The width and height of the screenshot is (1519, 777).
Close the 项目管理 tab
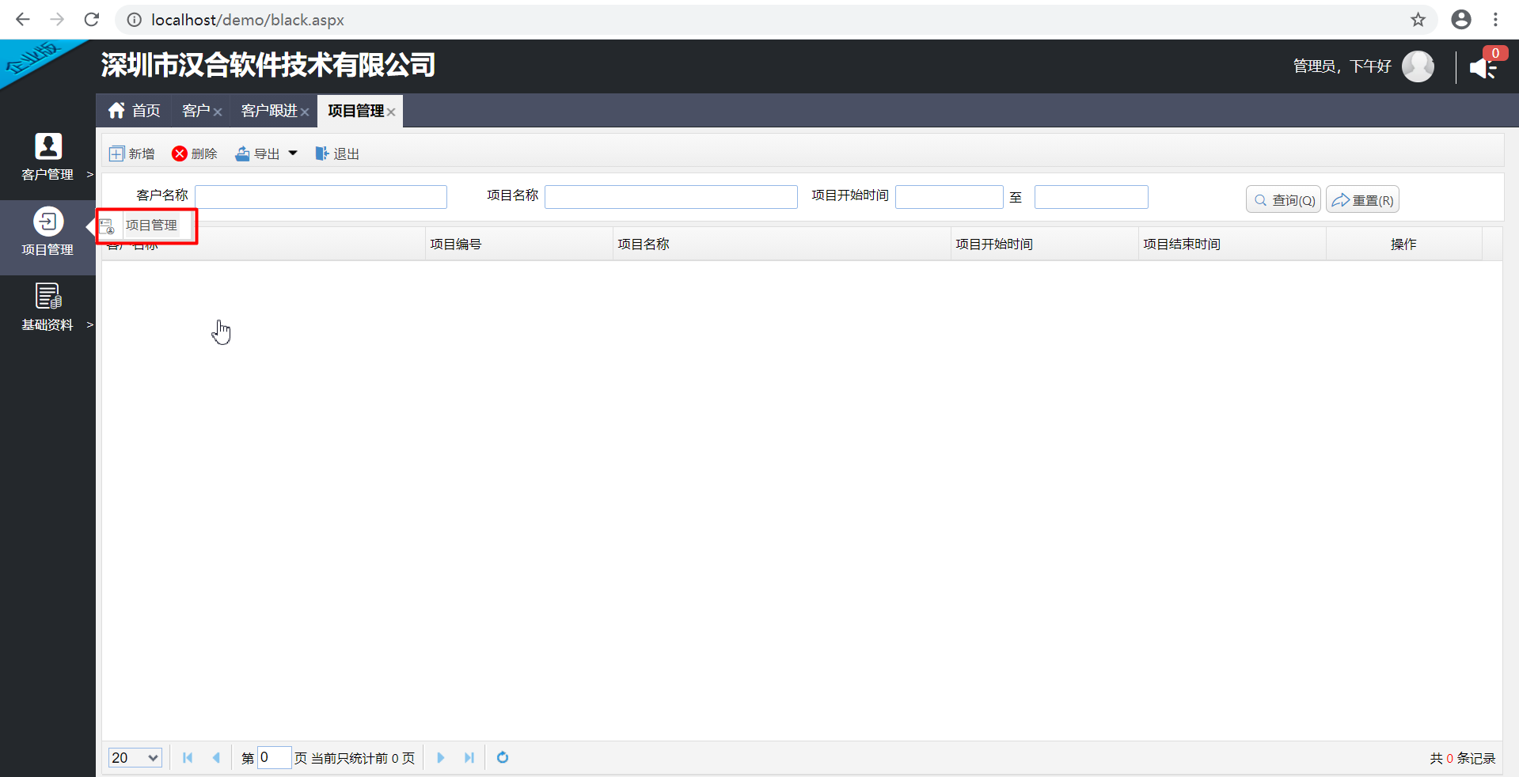point(391,112)
